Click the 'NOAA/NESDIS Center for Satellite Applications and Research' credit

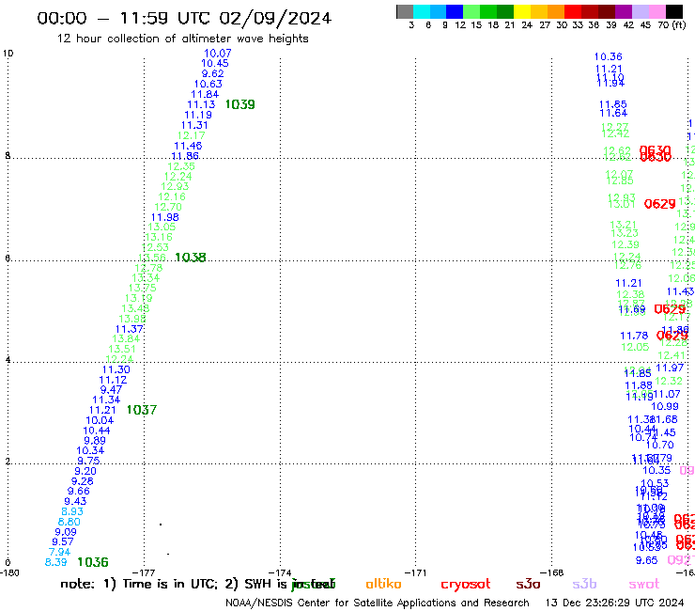pos(378,603)
